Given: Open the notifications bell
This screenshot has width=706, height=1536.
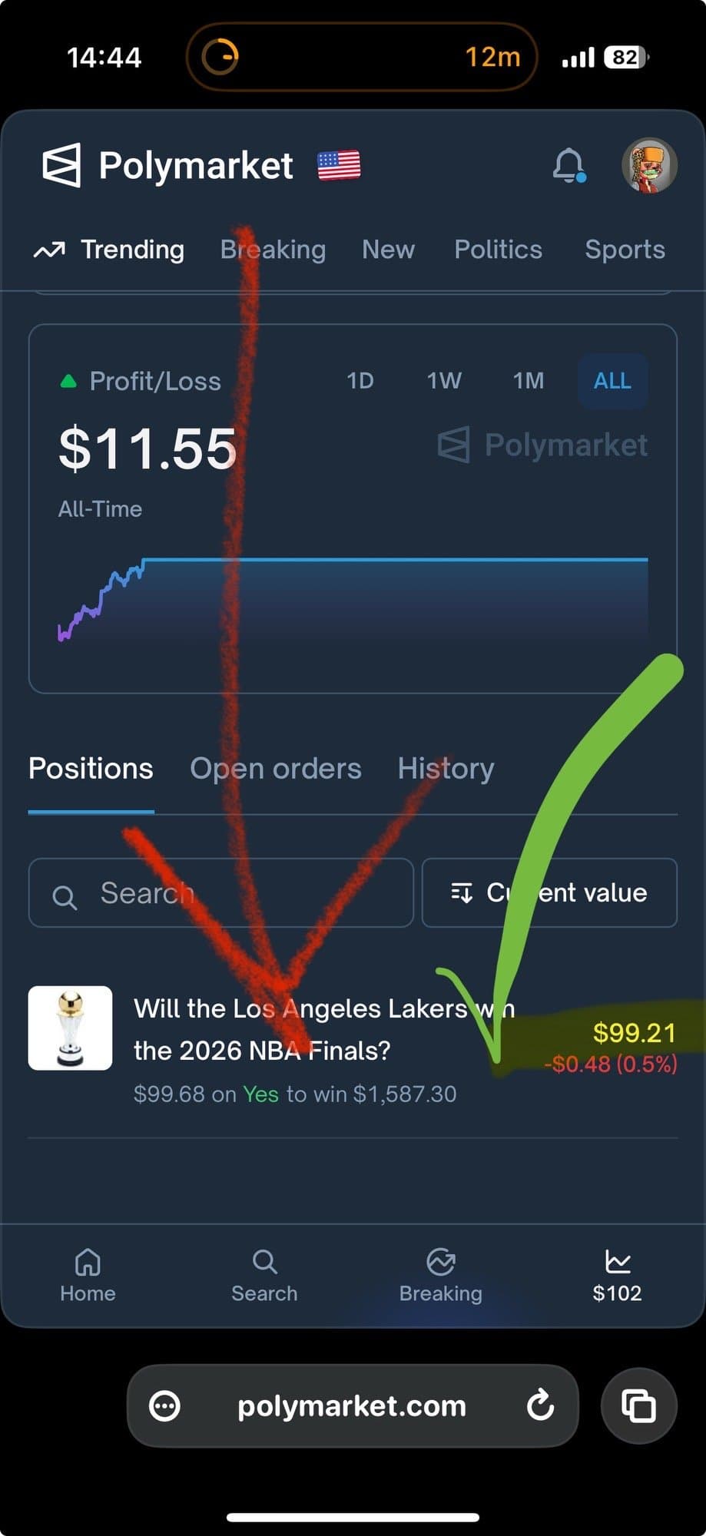Looking at the screenshot, I should [569, 165].
